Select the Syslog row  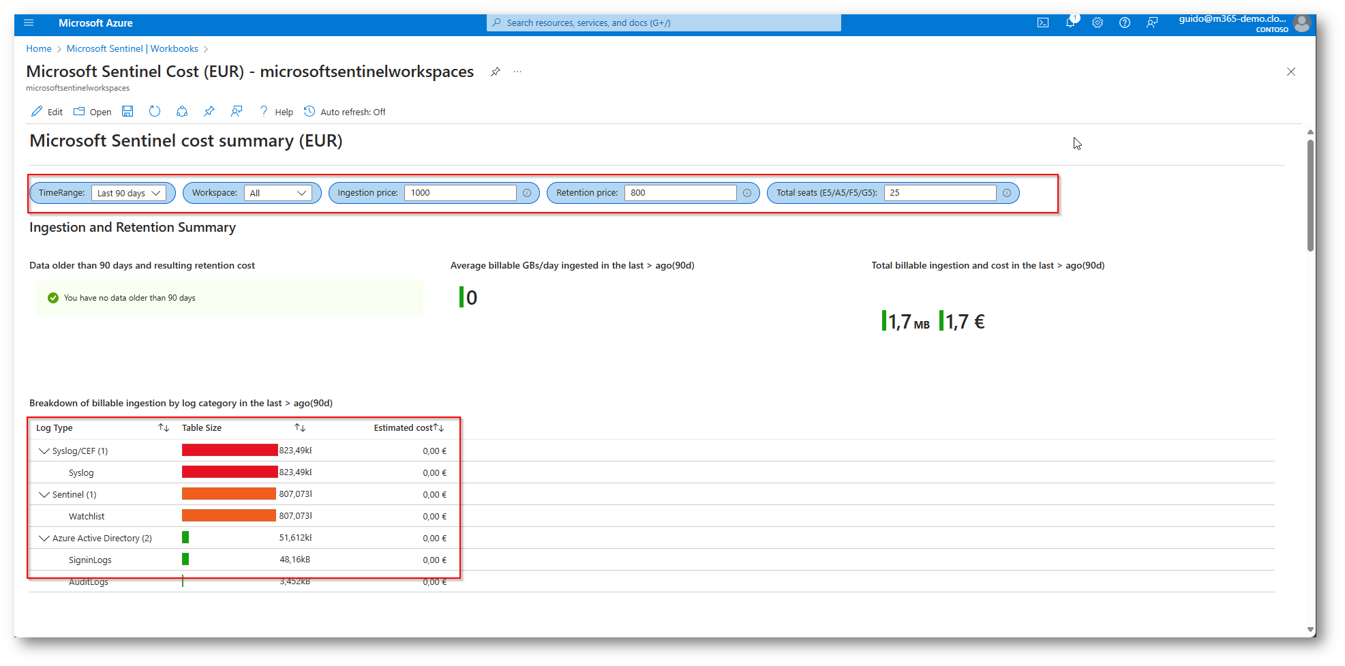[x=652, y=472]
